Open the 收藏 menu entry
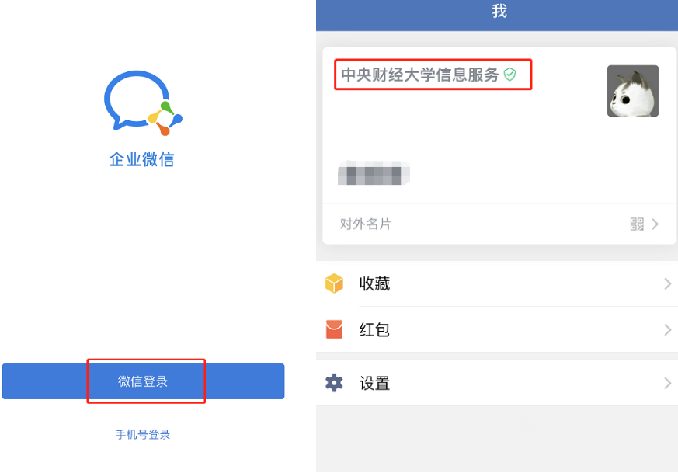Screen dimensions: 678x473 [x=497, y=283]
